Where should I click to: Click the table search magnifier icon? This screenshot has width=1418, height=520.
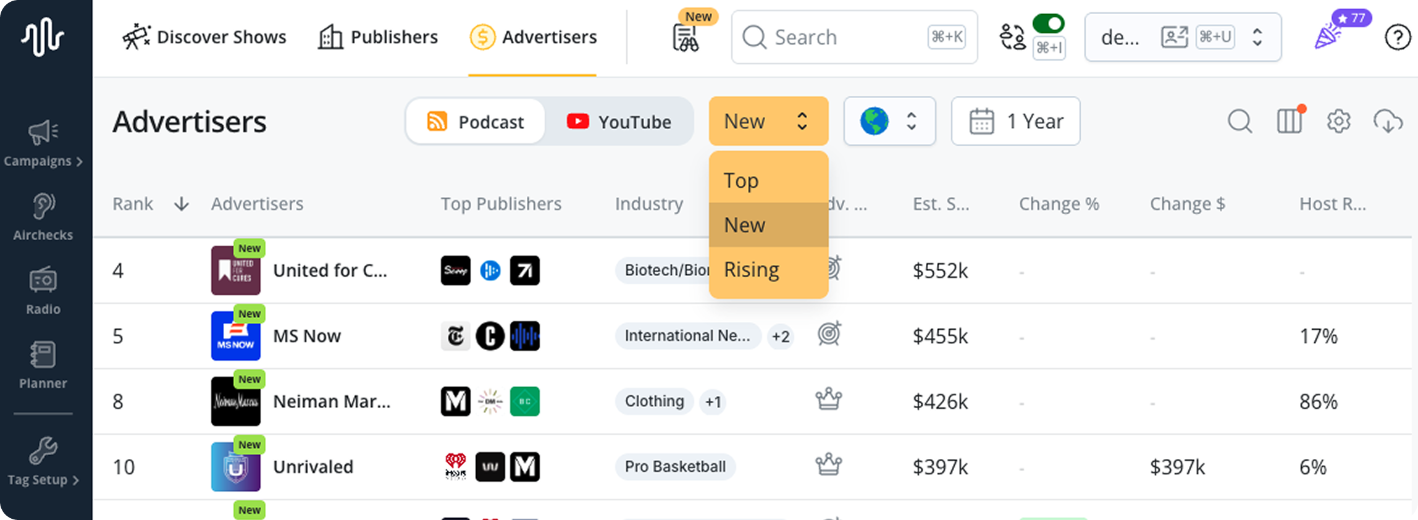[1240, 121]
